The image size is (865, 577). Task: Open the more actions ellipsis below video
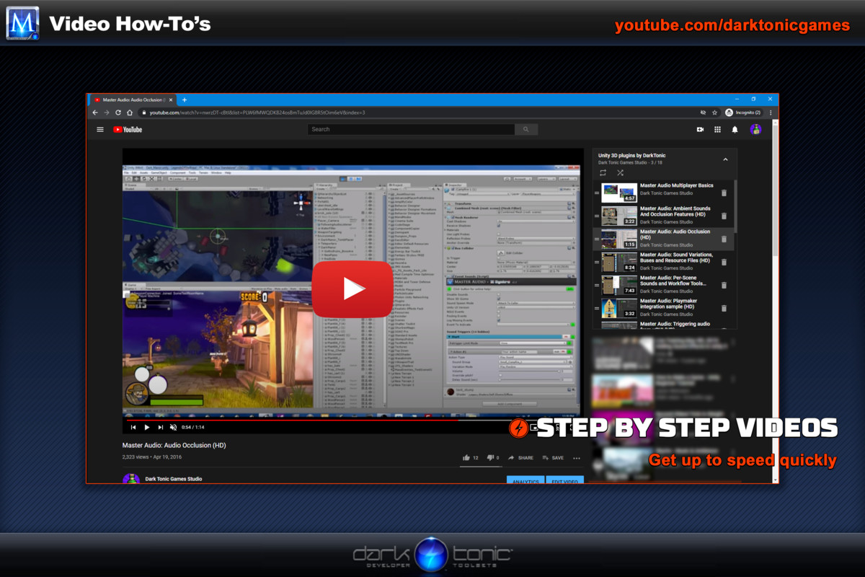click(577, 458)
